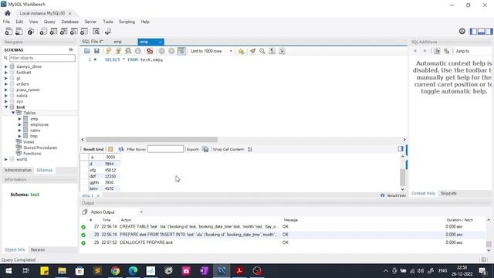Open the object inspector icon in main toolbar

pos(31,31)
